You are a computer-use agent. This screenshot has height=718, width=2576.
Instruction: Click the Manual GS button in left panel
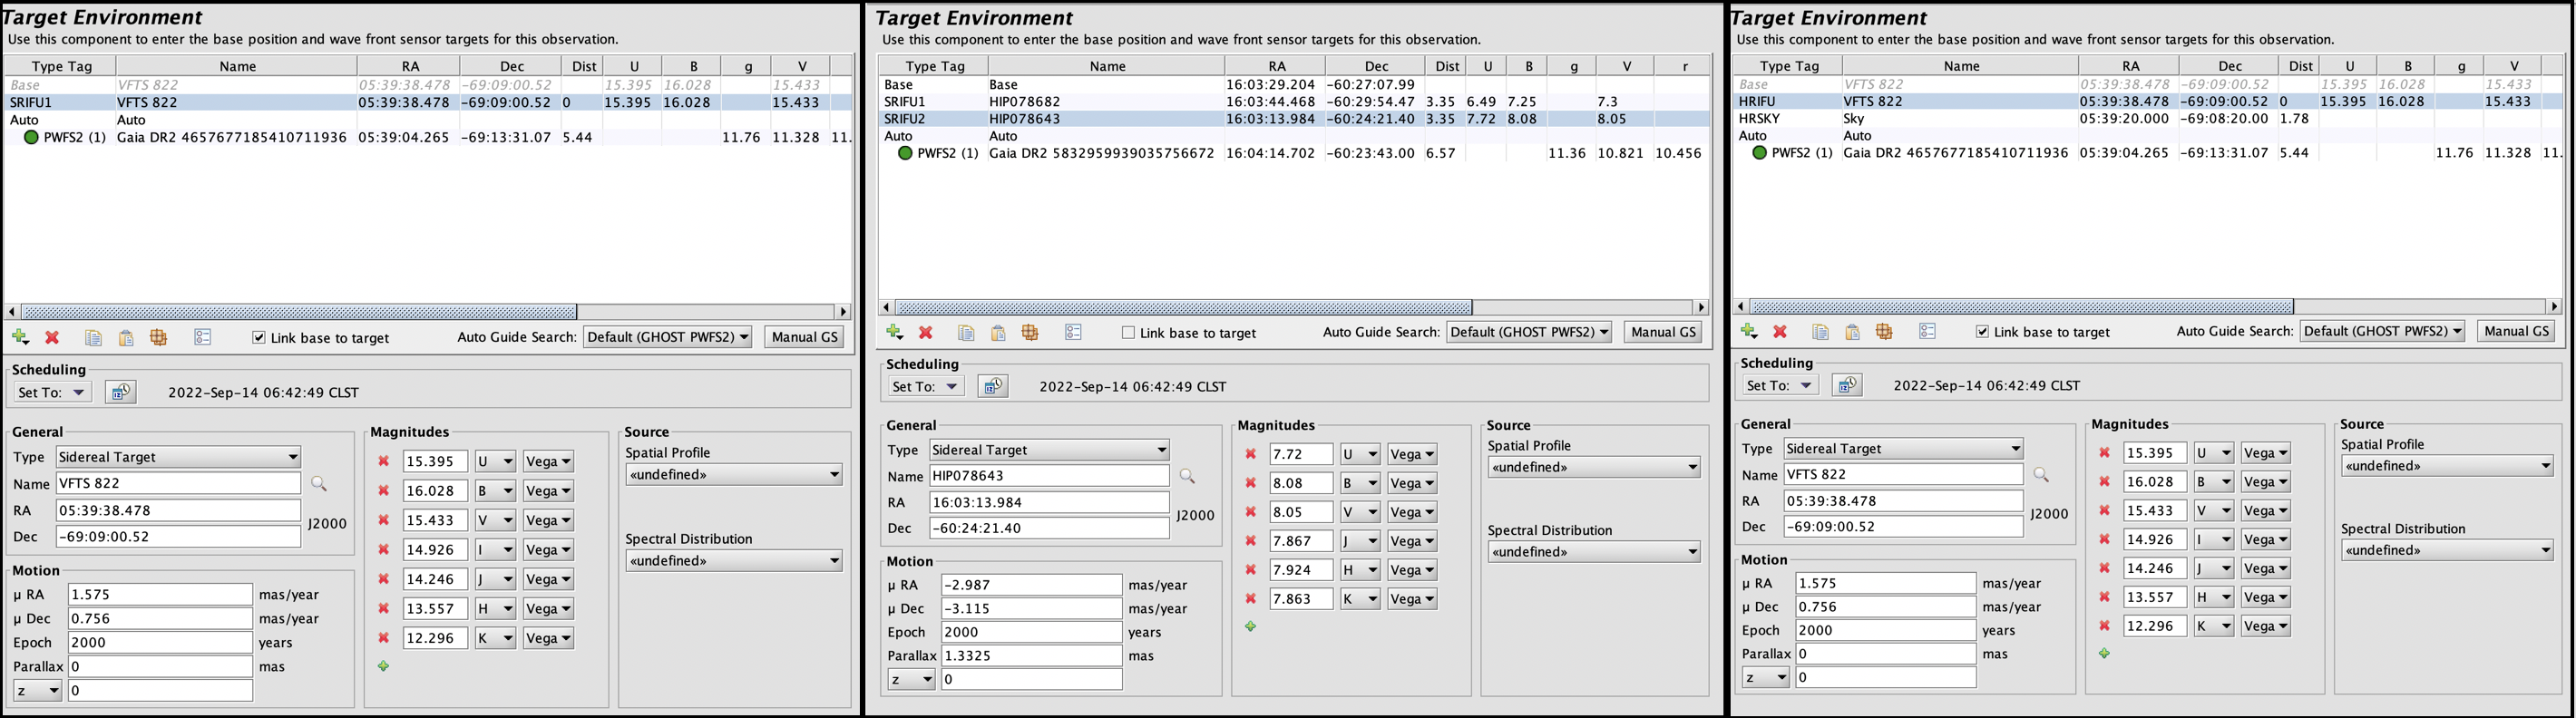click(804, 337)
